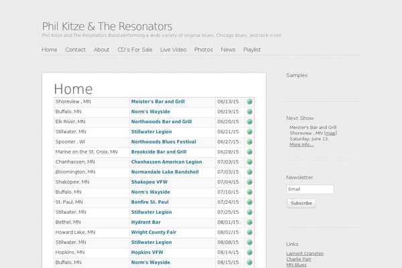Viewport: 402px width, 268px height.
Task: Open the Charlie Parr link
Action: 299,259
